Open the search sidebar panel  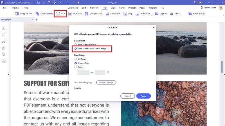[x=4, y=54]
